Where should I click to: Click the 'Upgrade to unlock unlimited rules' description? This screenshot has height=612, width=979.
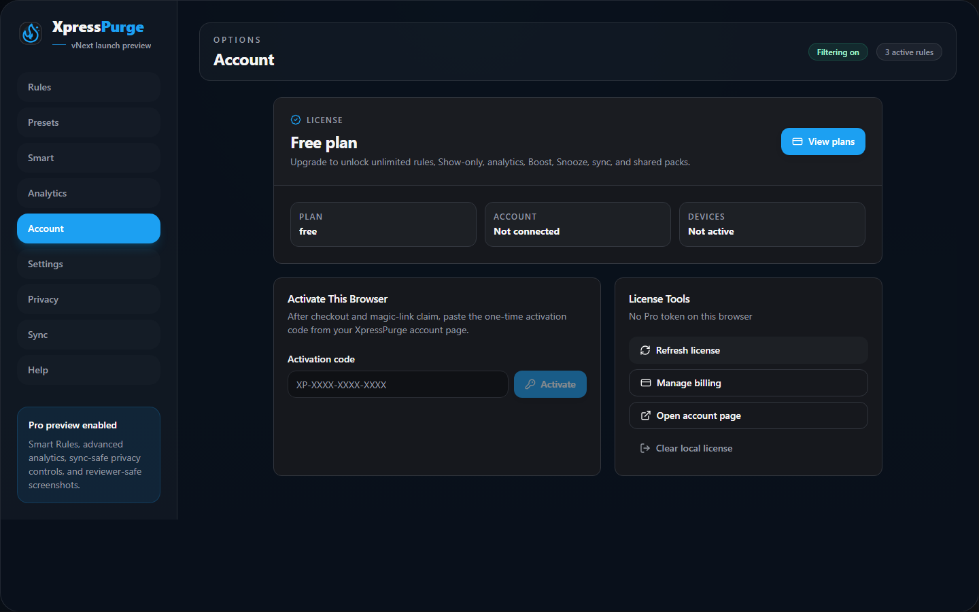pos(490,162)
